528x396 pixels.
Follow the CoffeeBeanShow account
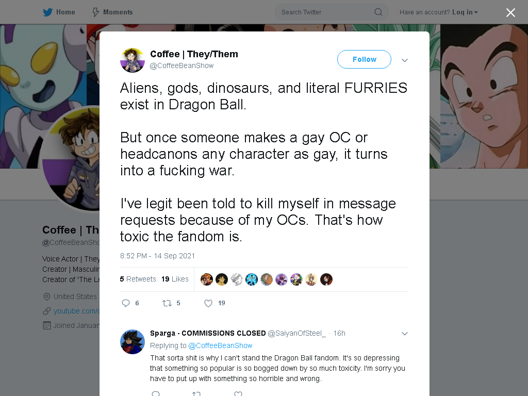click(x=364, y=59)
